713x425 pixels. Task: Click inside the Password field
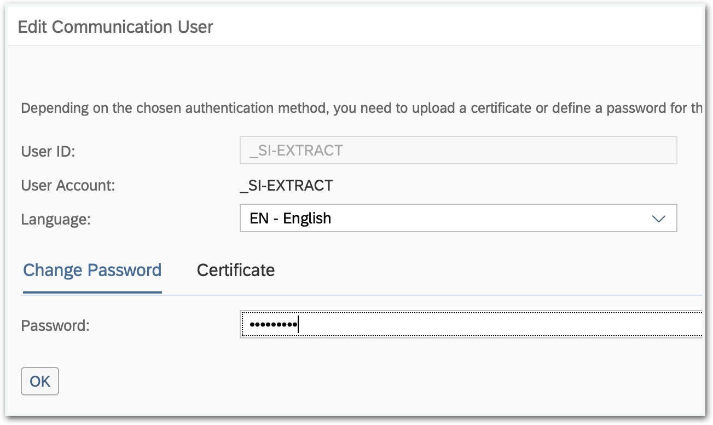383,325
